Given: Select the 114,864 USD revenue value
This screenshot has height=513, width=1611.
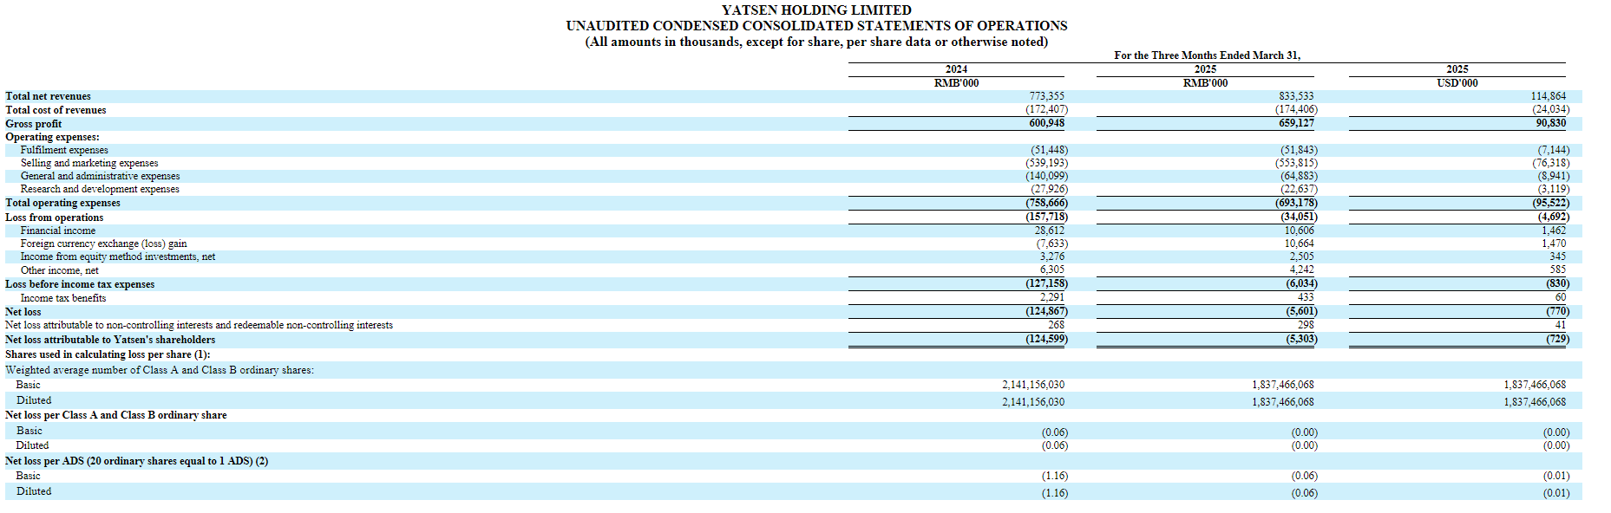Looking at the screenshot, I should click(x=1549, y=96).
